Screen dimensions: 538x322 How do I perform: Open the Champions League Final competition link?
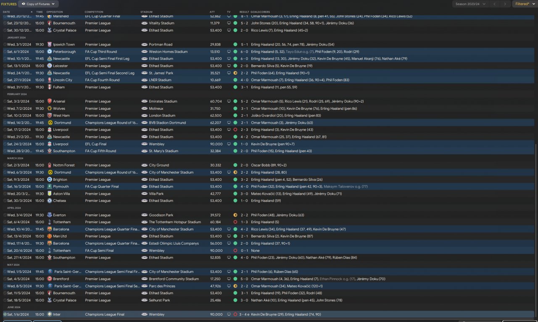coord(105,314)
